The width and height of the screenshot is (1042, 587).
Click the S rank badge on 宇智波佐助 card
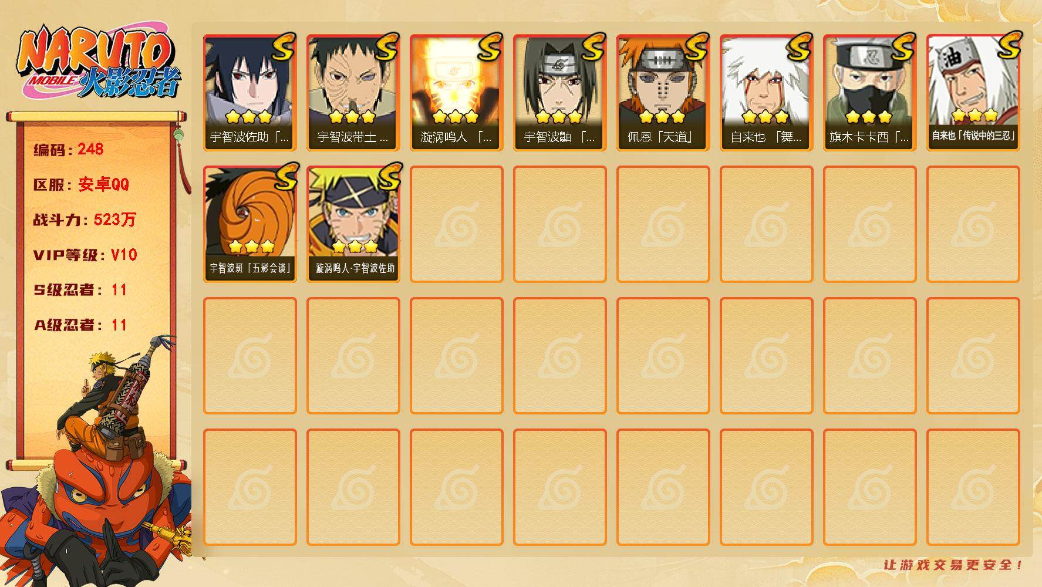(x=284, y=47)
